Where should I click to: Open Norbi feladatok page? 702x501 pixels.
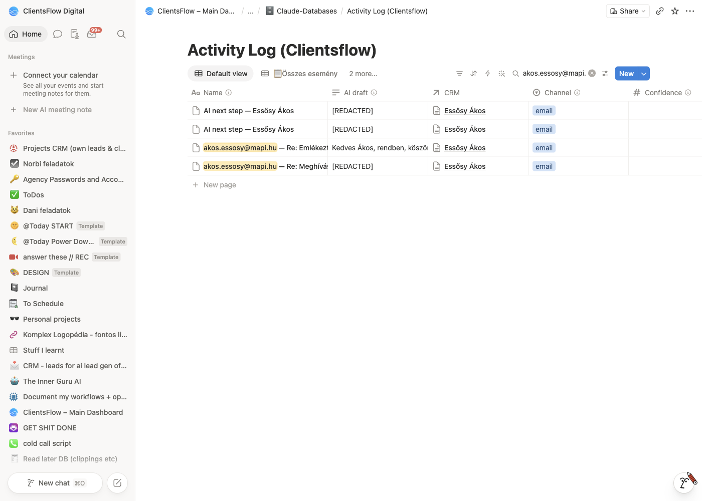[x=68, y=164]
